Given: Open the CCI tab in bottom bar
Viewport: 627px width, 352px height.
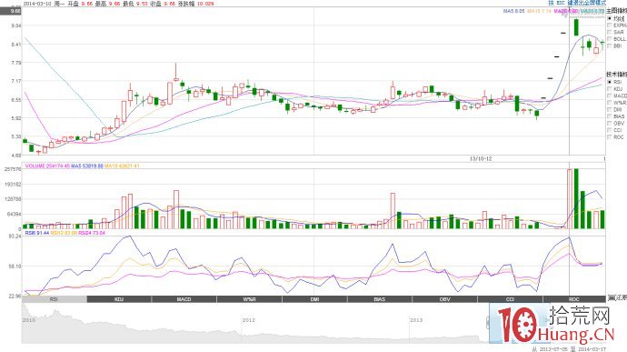Looking at the screenshot, I should (x=510, y=299).
